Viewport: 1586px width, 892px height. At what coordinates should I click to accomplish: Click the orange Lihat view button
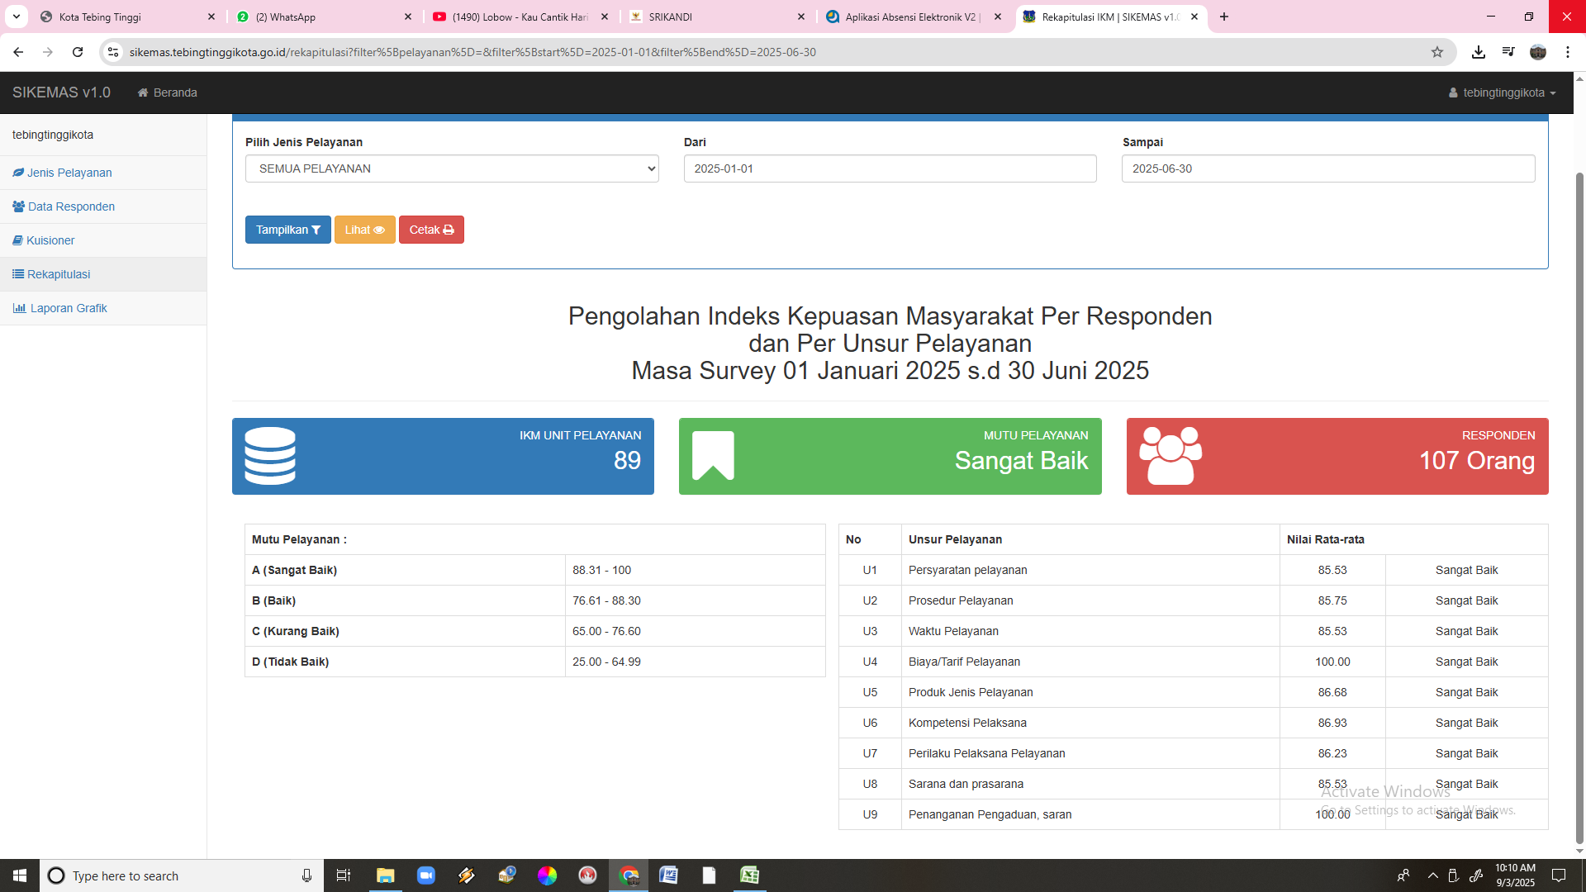click(364, 230)
